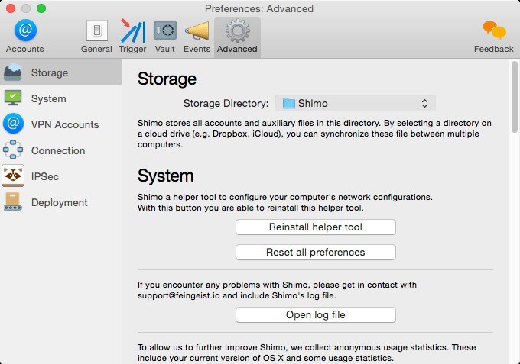Open the Accounts toolbar icon
Viewport: 520px width, 364px height.
tap(25, 31)
